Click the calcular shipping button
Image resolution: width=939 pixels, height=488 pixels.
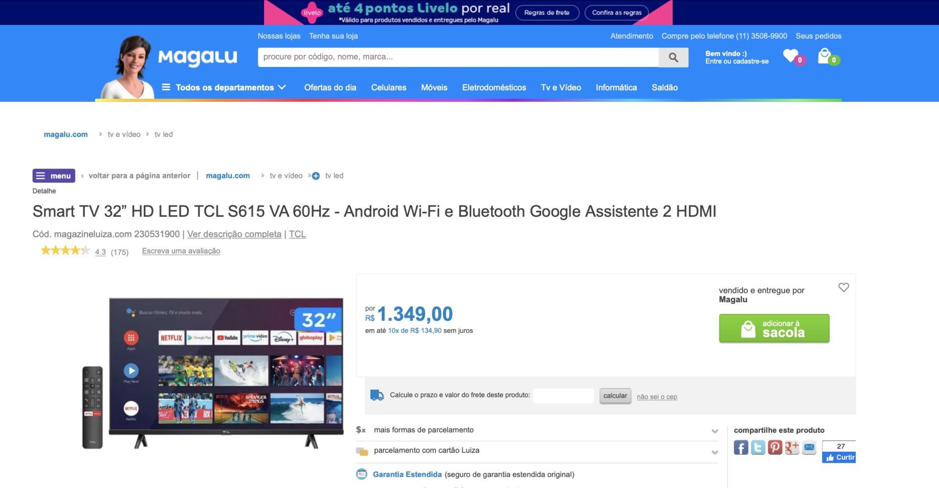coord(615,396)
